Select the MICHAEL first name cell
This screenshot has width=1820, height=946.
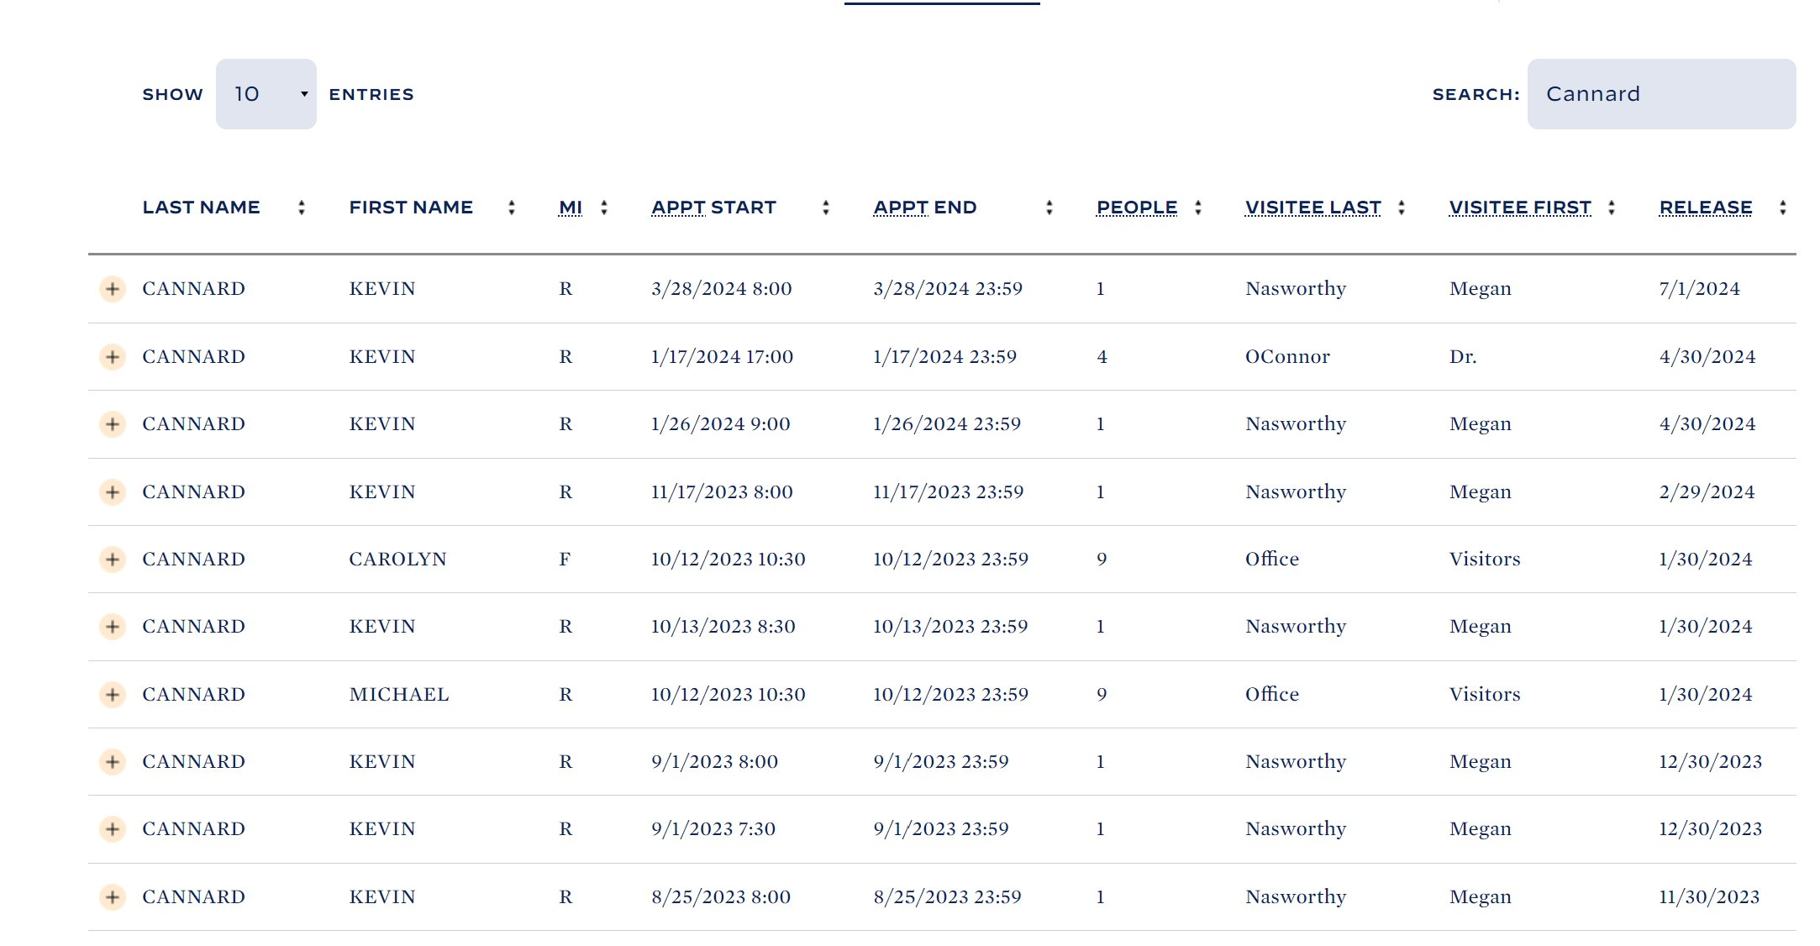[x=399, y=695]
